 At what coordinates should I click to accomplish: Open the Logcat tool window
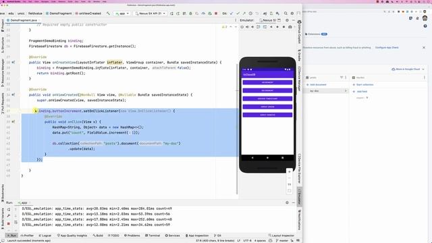[45, 236]
